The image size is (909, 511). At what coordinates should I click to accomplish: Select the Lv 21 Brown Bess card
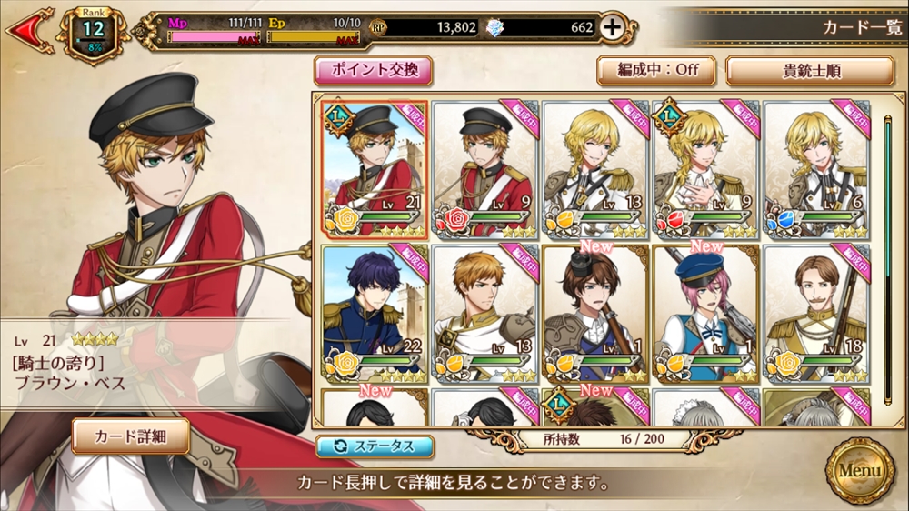375,170
